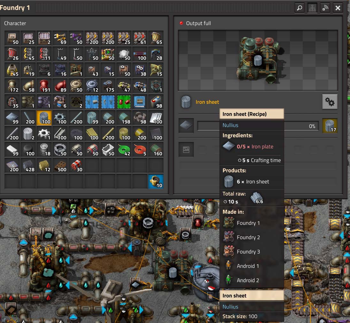Click '6 × Iron sheet' product line
Viewport: 350px width, 323px height.
[253, 182]
